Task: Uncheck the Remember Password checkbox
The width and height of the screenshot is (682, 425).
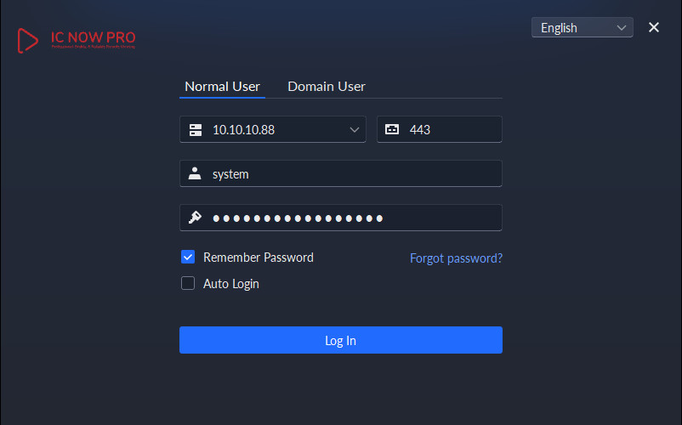Action: [x=188, y=257]
